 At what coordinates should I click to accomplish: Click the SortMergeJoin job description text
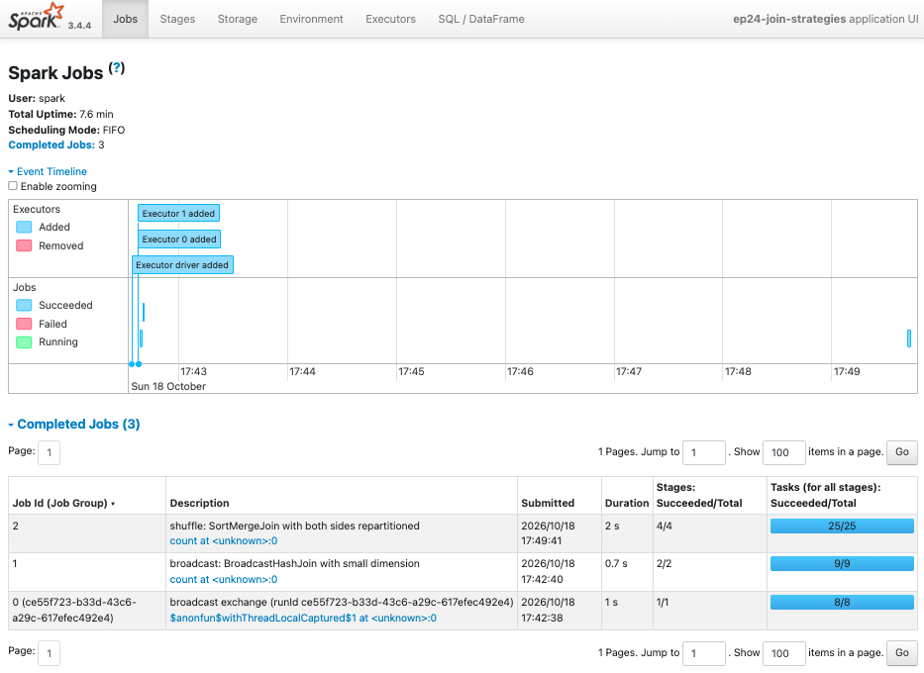pos(295,526)
